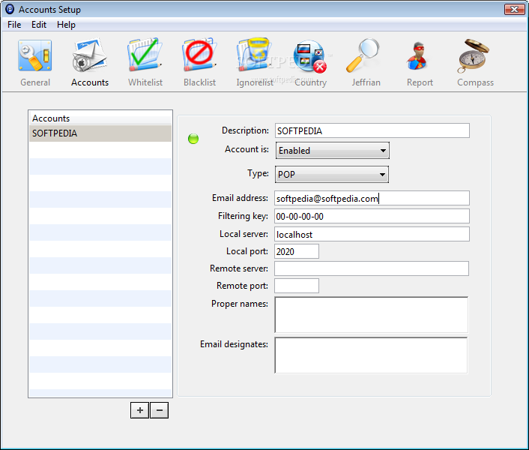This screenshot has width=529, height=450.
Task: Click into the Local server field
Action: [x=372, y=234]
